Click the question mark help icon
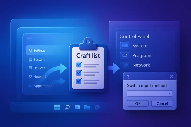 click(128, 77)
